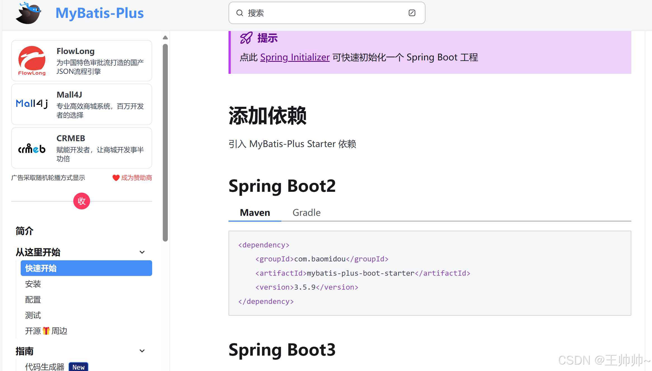Collapse the 指南 section chevron
652x371 pixels.
coord(142,351)
